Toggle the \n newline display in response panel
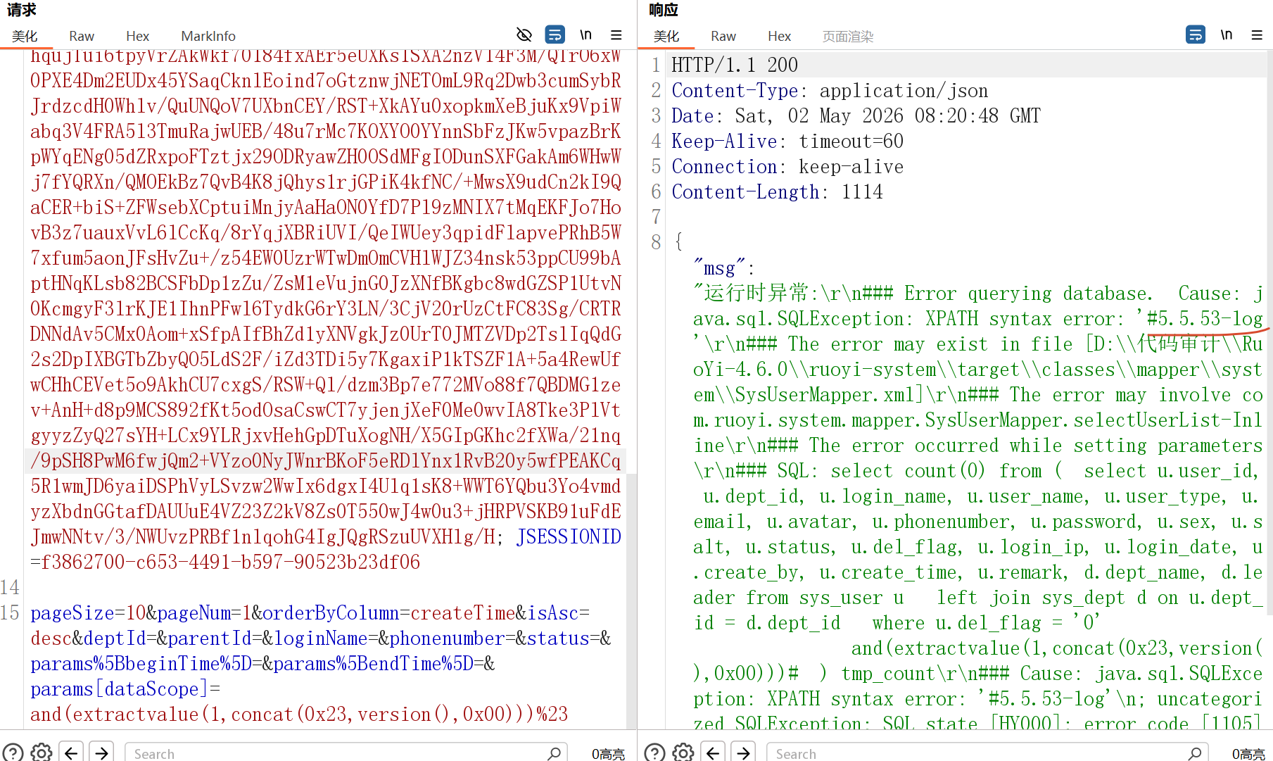 (1227, 34)
